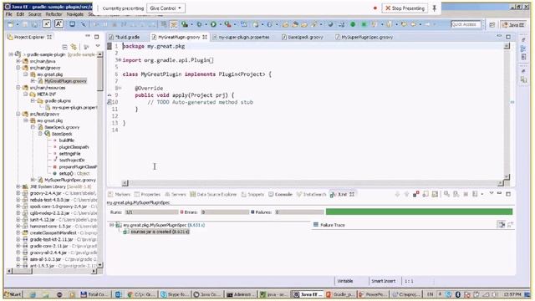Click the Run Last Tool red toolbox icon
The width and height of the screenshot is (535, 301).
point(227,24)
